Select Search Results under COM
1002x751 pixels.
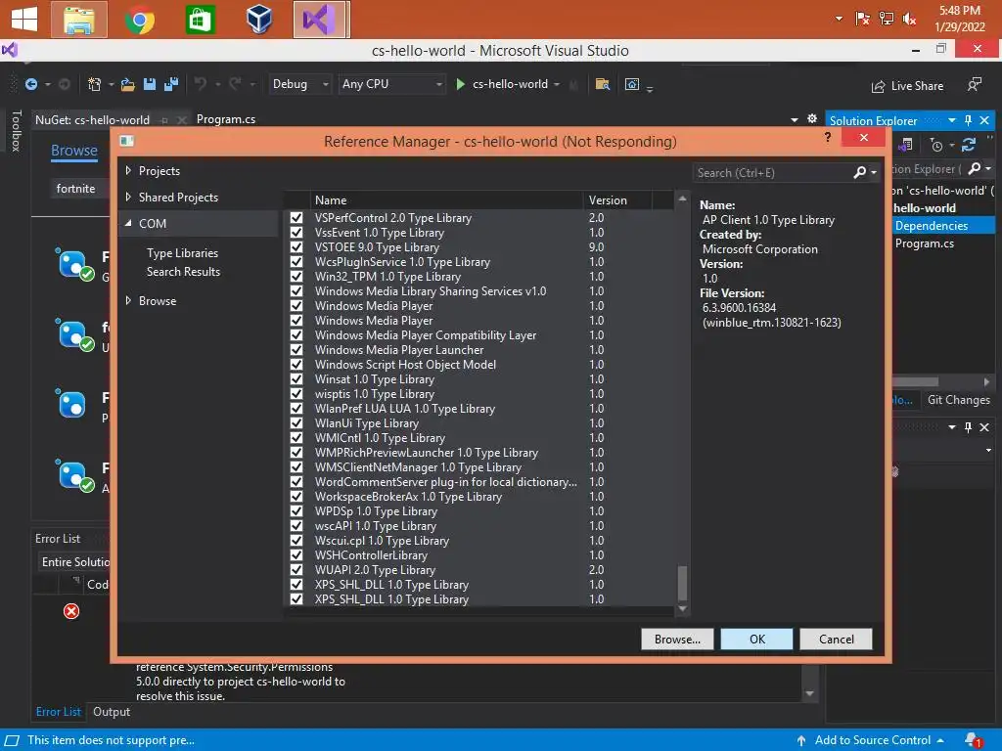click(183, 272)
